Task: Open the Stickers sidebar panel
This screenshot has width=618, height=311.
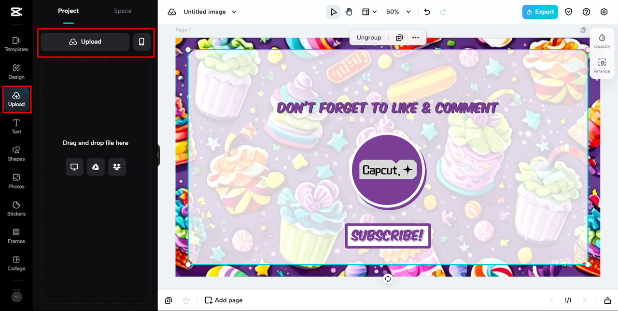Action: click(x=16, y=208)
